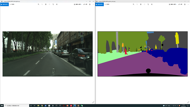The width and height of the screenshot is (190, 107).
Task: Open notification center on the taskbar
Action: coord(188,106)
